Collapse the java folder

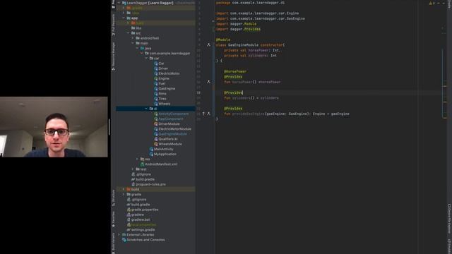(137, 49)
